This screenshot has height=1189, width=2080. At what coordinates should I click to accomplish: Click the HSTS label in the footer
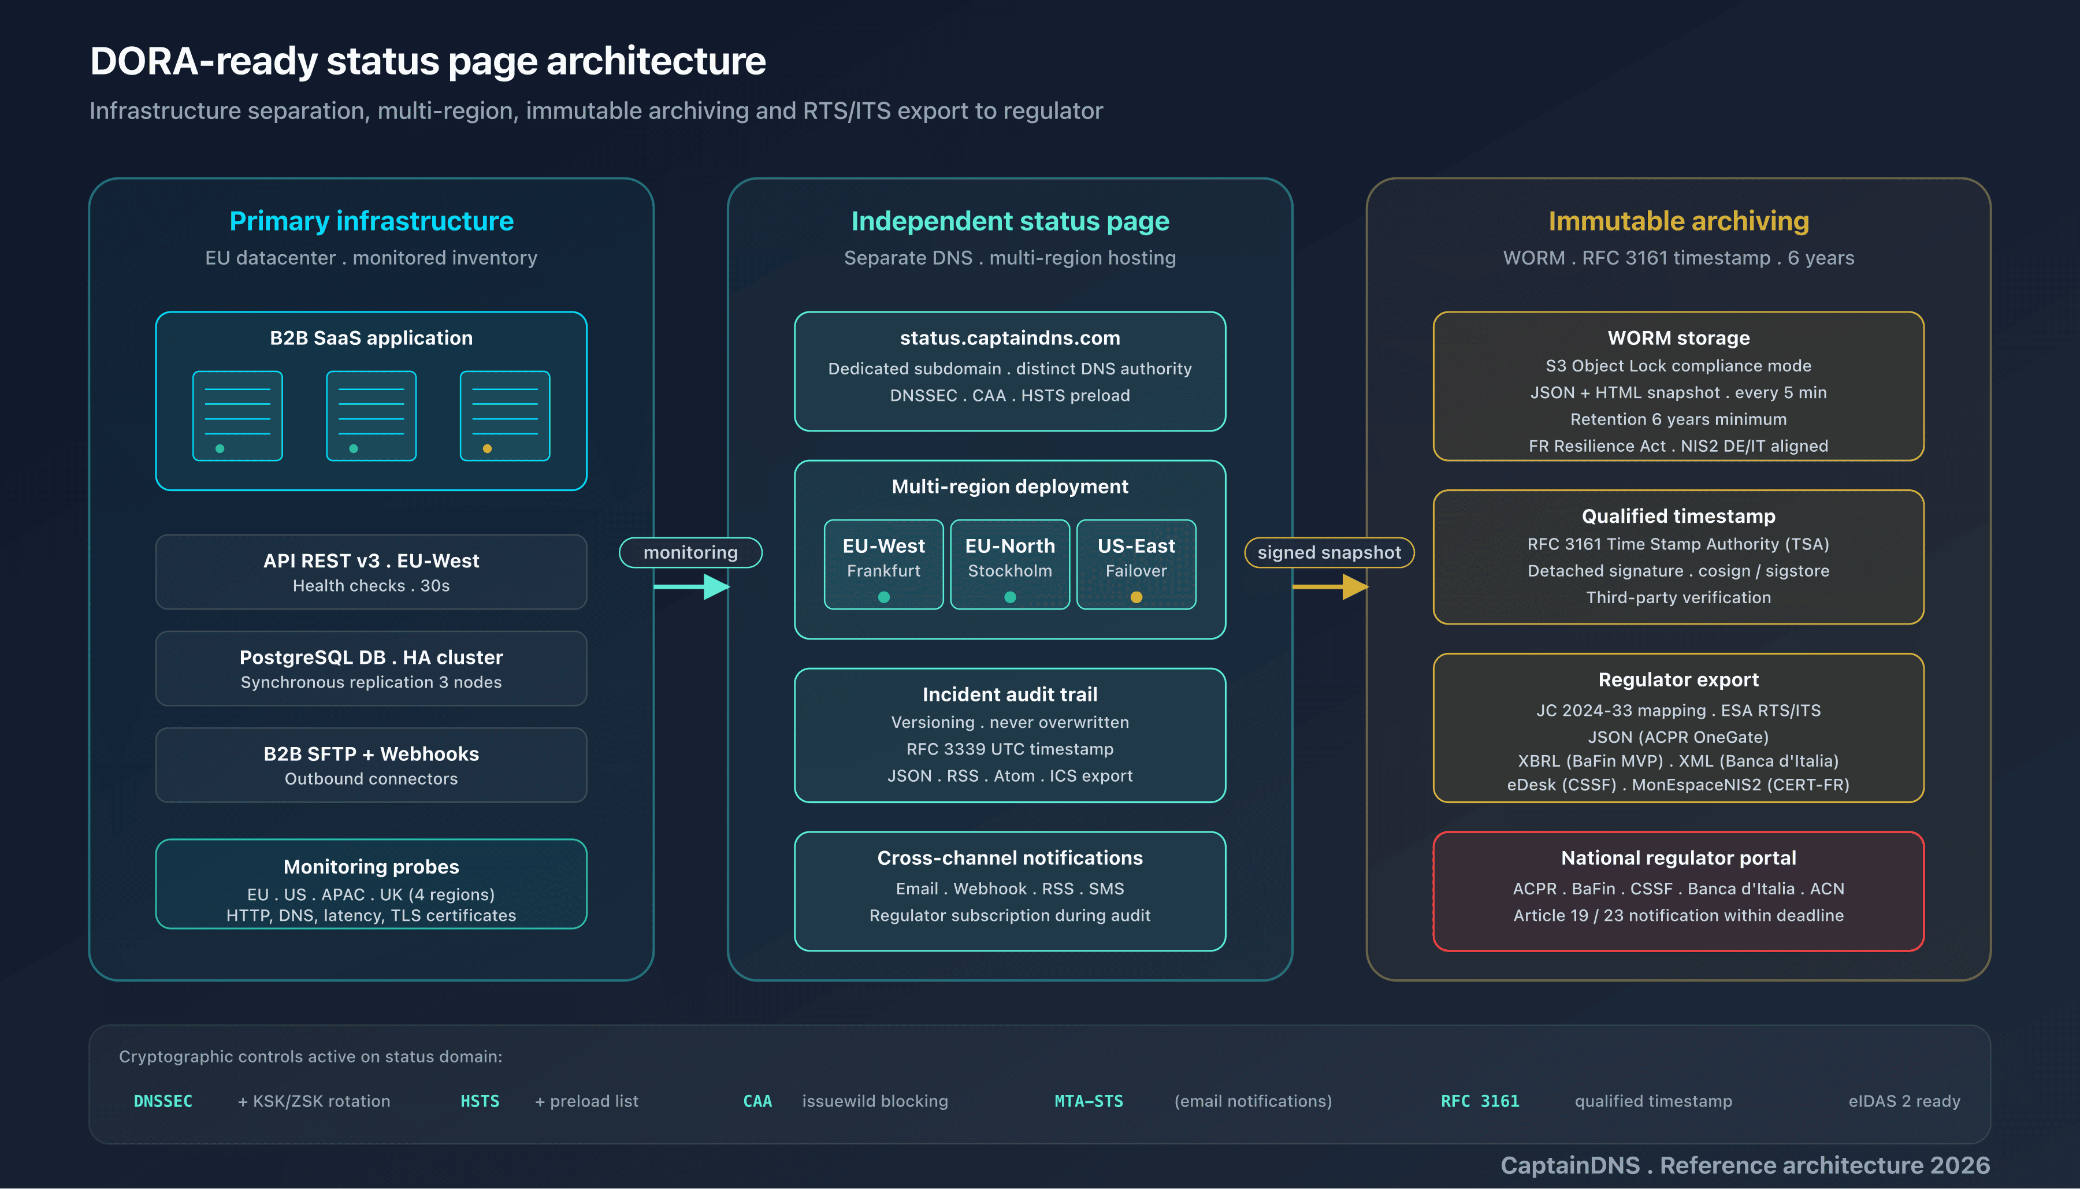pyautogui.click(x=480, y=1101)
